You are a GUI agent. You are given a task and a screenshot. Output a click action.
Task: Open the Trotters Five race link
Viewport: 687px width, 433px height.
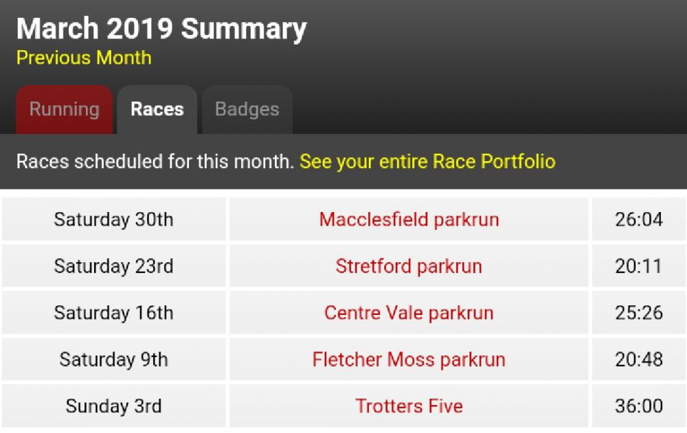[x=409, y=406]
